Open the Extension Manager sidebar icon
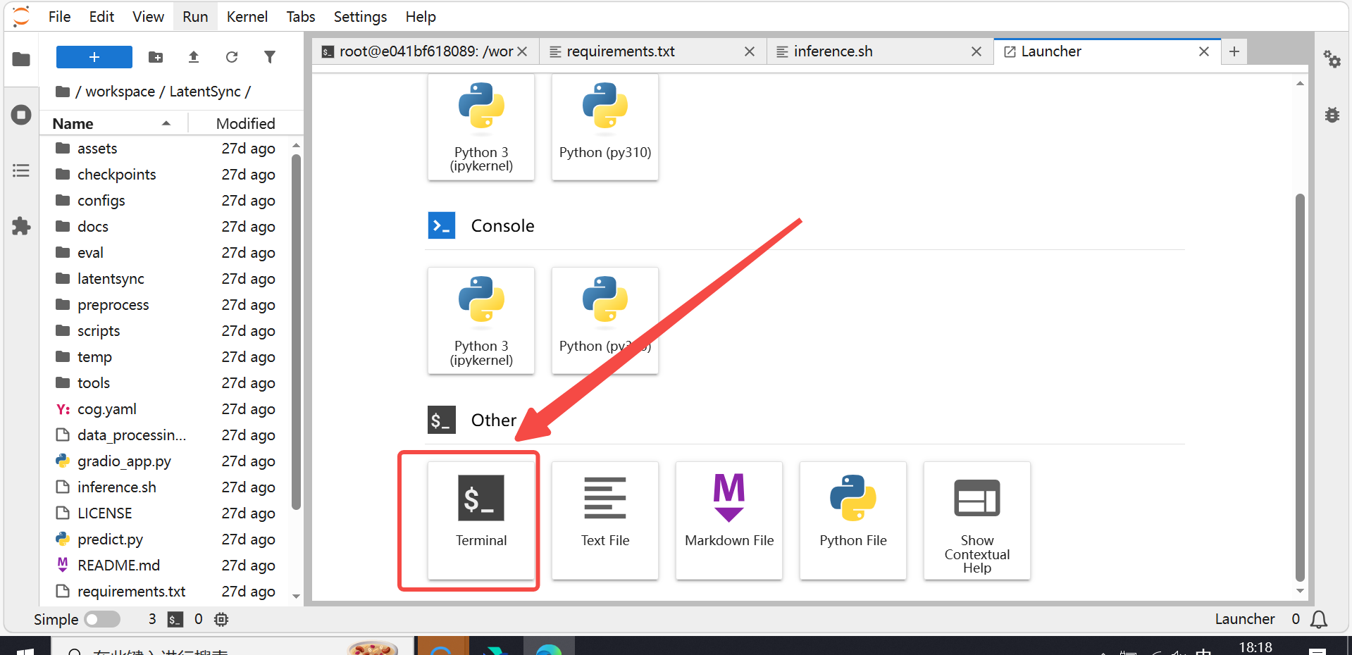Screen dimensions: 1352x655 (x=21, y=226)
